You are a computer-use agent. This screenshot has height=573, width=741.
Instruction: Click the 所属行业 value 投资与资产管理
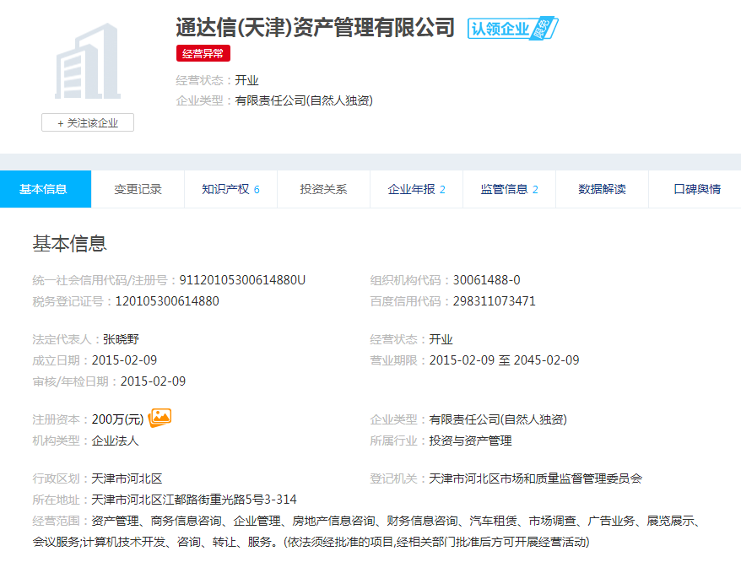click(x=470, y=441)
